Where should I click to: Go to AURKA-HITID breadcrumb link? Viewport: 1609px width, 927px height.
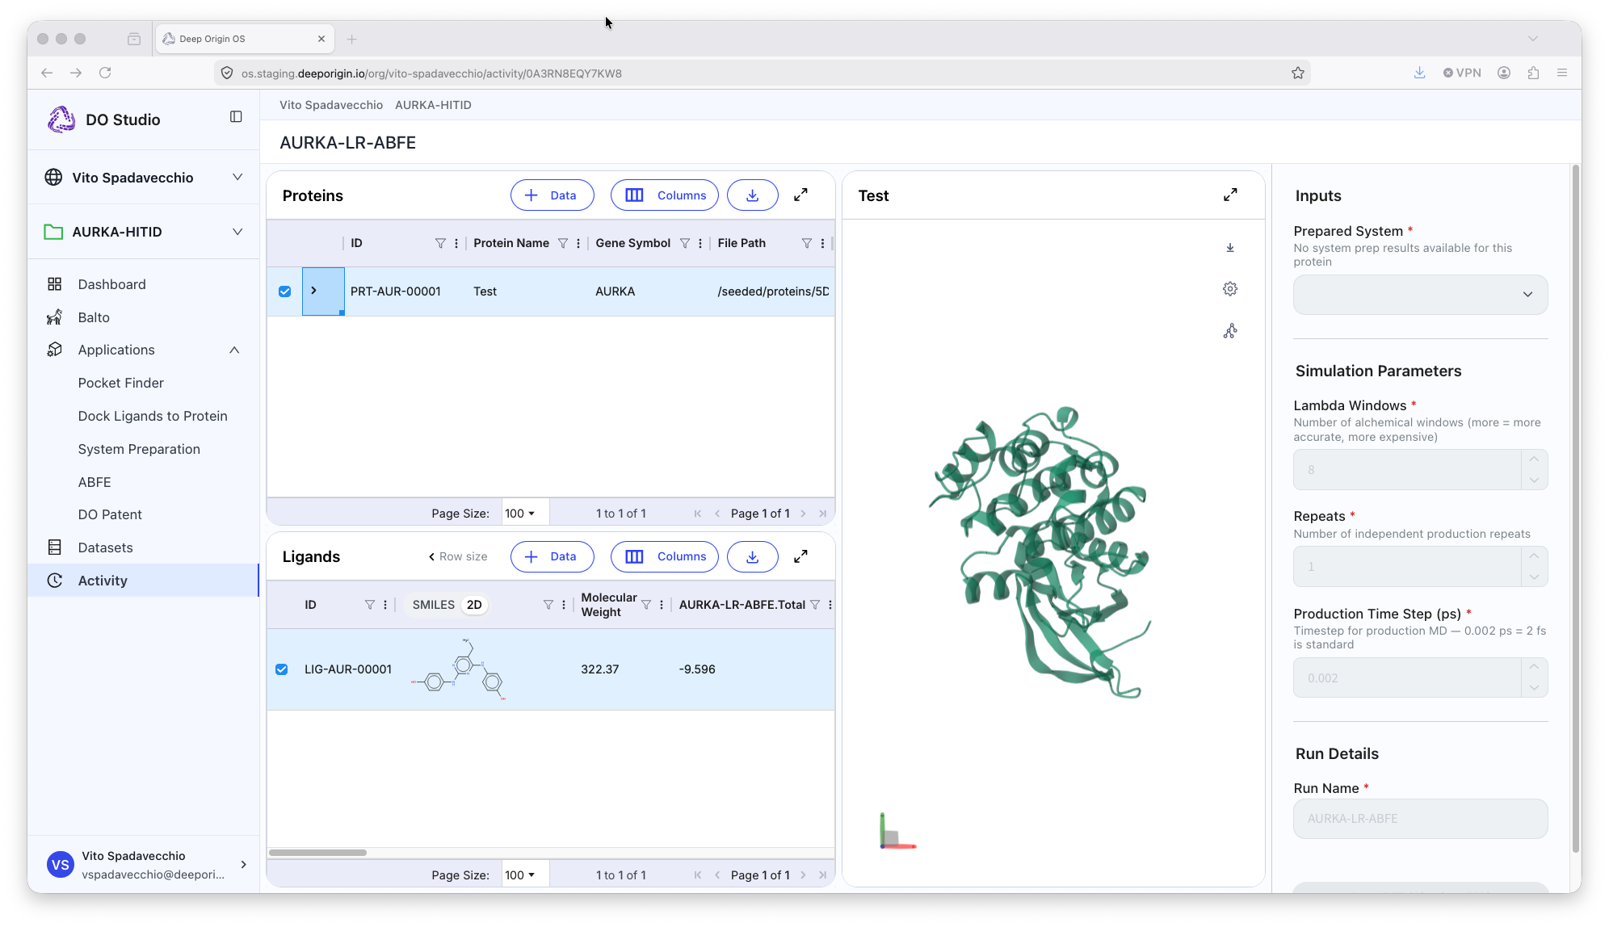(433, 105)
